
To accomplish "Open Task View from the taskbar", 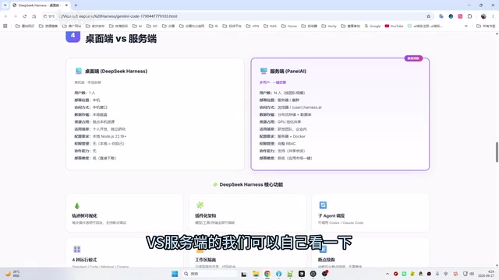I will 244,274.
